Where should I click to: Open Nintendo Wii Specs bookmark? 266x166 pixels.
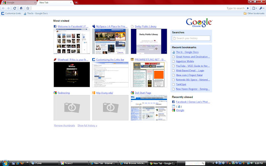coord(193,80)
